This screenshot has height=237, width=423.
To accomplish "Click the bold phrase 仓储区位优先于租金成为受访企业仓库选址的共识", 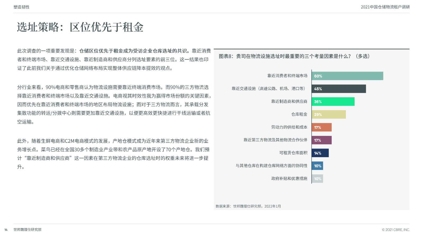I will [x=134, y=51].
